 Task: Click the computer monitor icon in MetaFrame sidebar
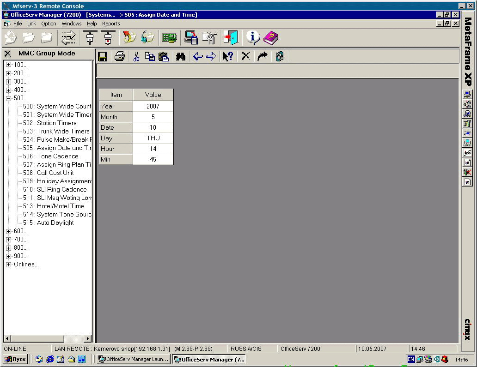point(467,94)
